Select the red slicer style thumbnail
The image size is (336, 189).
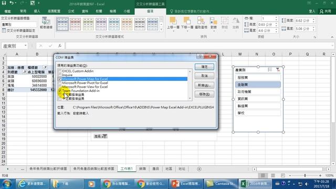pyautogui.click(x=76, y=24)
